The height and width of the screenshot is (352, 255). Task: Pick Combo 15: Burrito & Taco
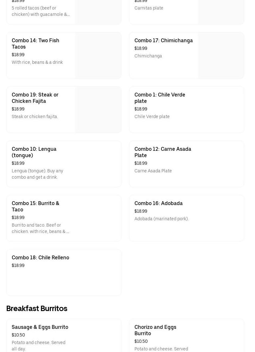click(35, 206)
